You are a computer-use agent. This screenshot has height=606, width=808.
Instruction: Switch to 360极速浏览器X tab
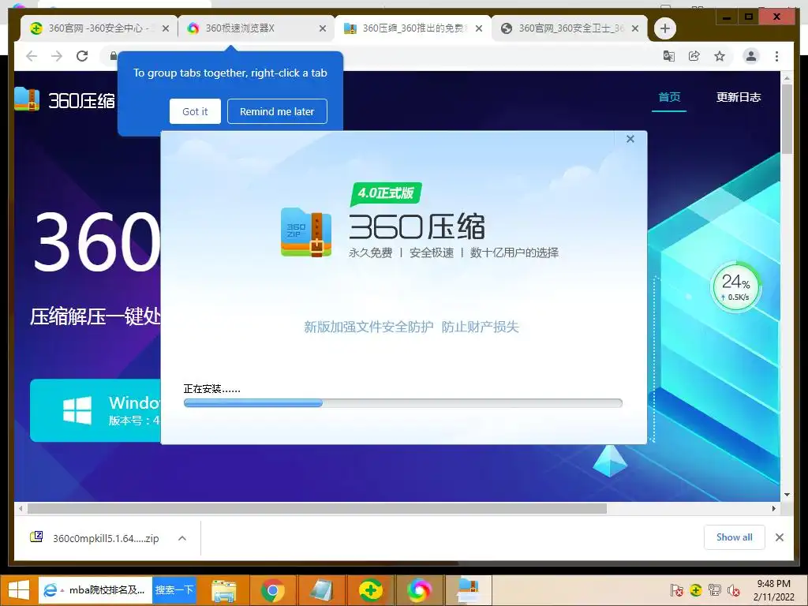[x=256, y=28]
